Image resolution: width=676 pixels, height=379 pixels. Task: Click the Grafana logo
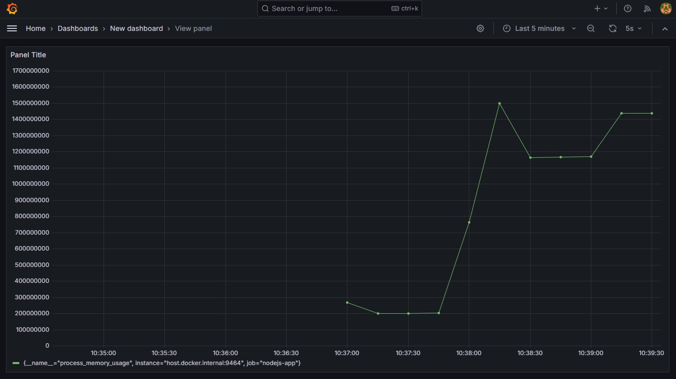(12, 8)
